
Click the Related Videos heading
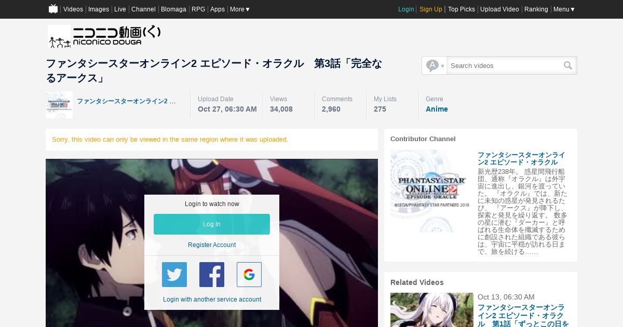[x=417, y=282]
